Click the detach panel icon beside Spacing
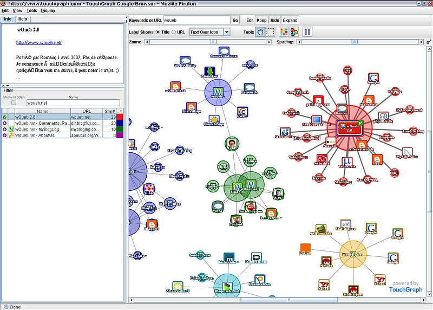The height and width of the screenshot is (310, 433). [x=429, y=42]
